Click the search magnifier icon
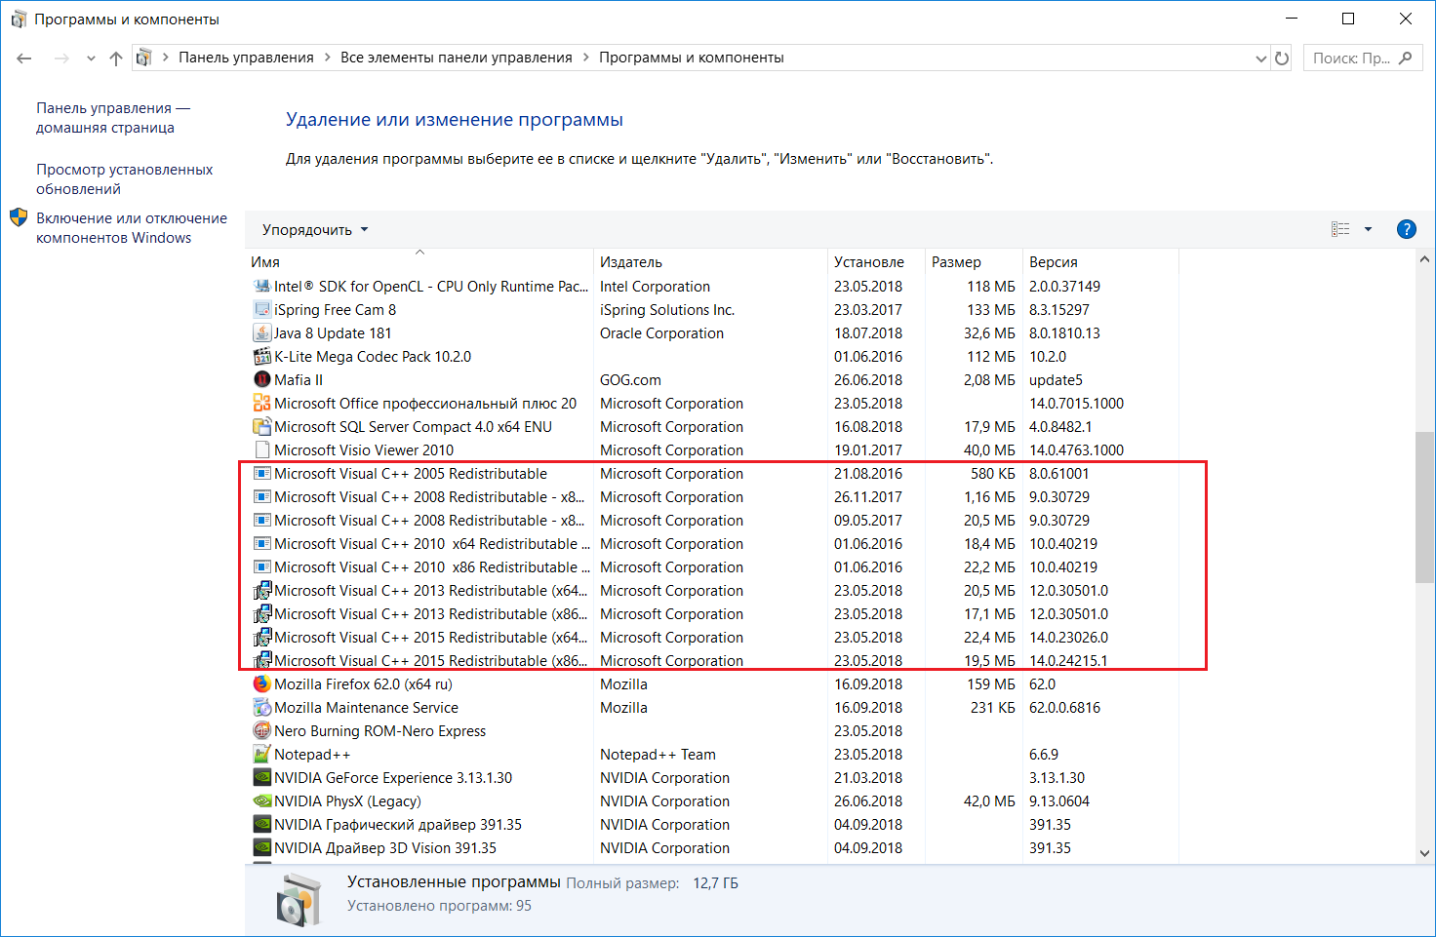Image resolution: width=1436 pixels, height=937 pixels. [x=1406, y=58]
